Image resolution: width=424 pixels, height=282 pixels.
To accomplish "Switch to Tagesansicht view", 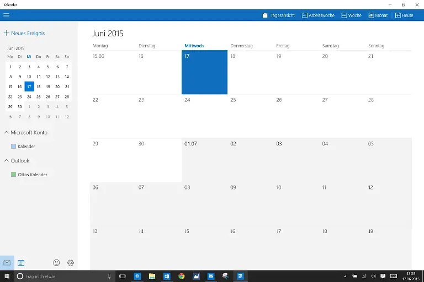I will coord(279,15).
